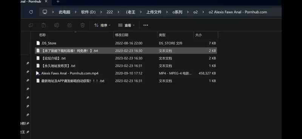Click the 458,327 KB size cell
Screen dimensions: 302x139
[x=207, y=73]
